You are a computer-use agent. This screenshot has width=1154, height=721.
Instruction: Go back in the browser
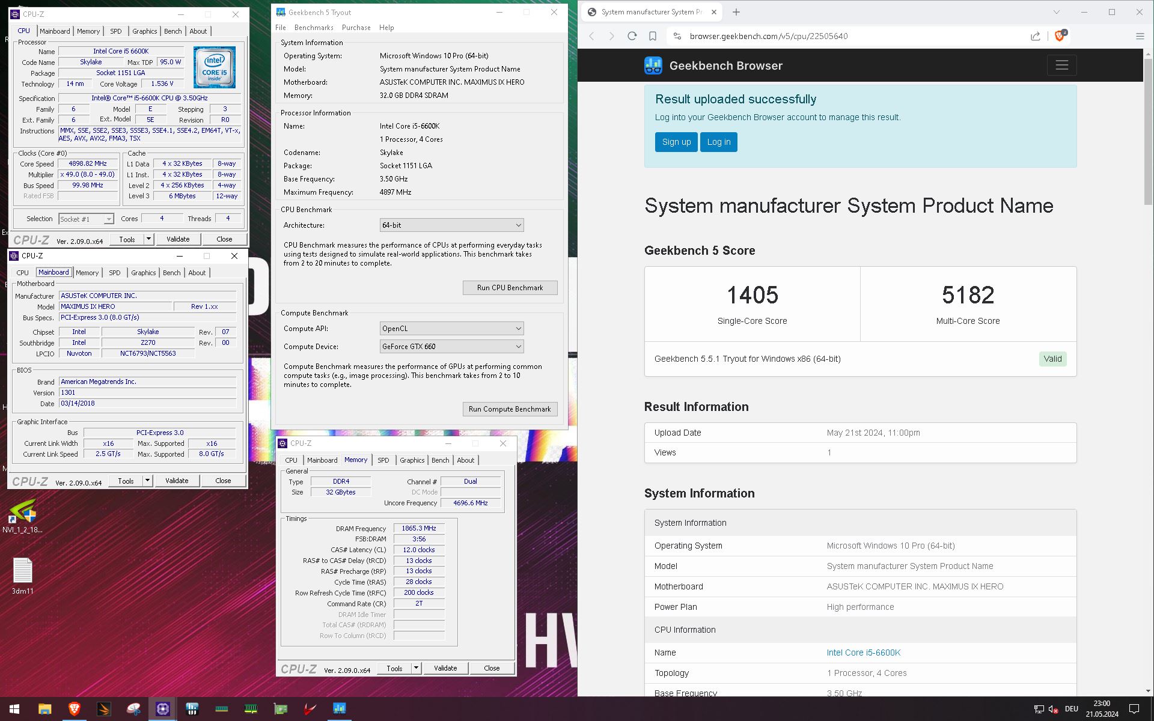click(x=592, y=36)
